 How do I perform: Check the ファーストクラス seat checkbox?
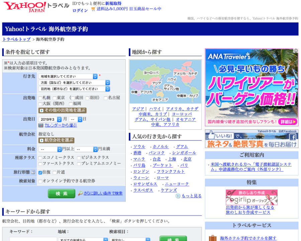pyautogui.click(x=40, y=164)
